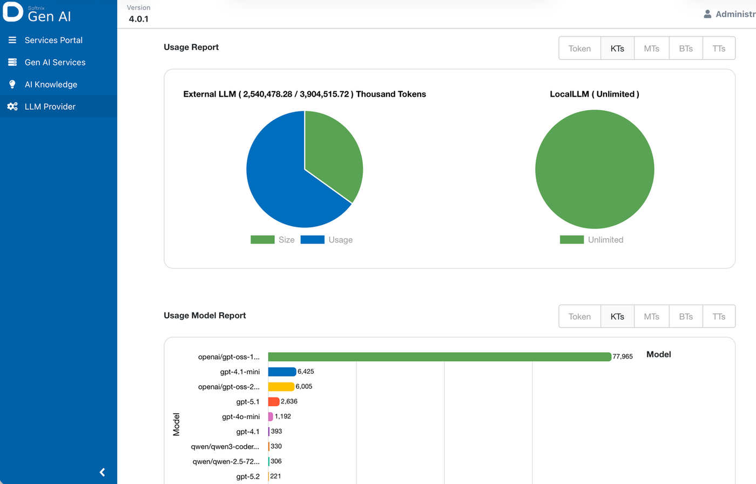Select TTs tab in Usage Model Report
The image size is (756, 484).
(719, 317)
